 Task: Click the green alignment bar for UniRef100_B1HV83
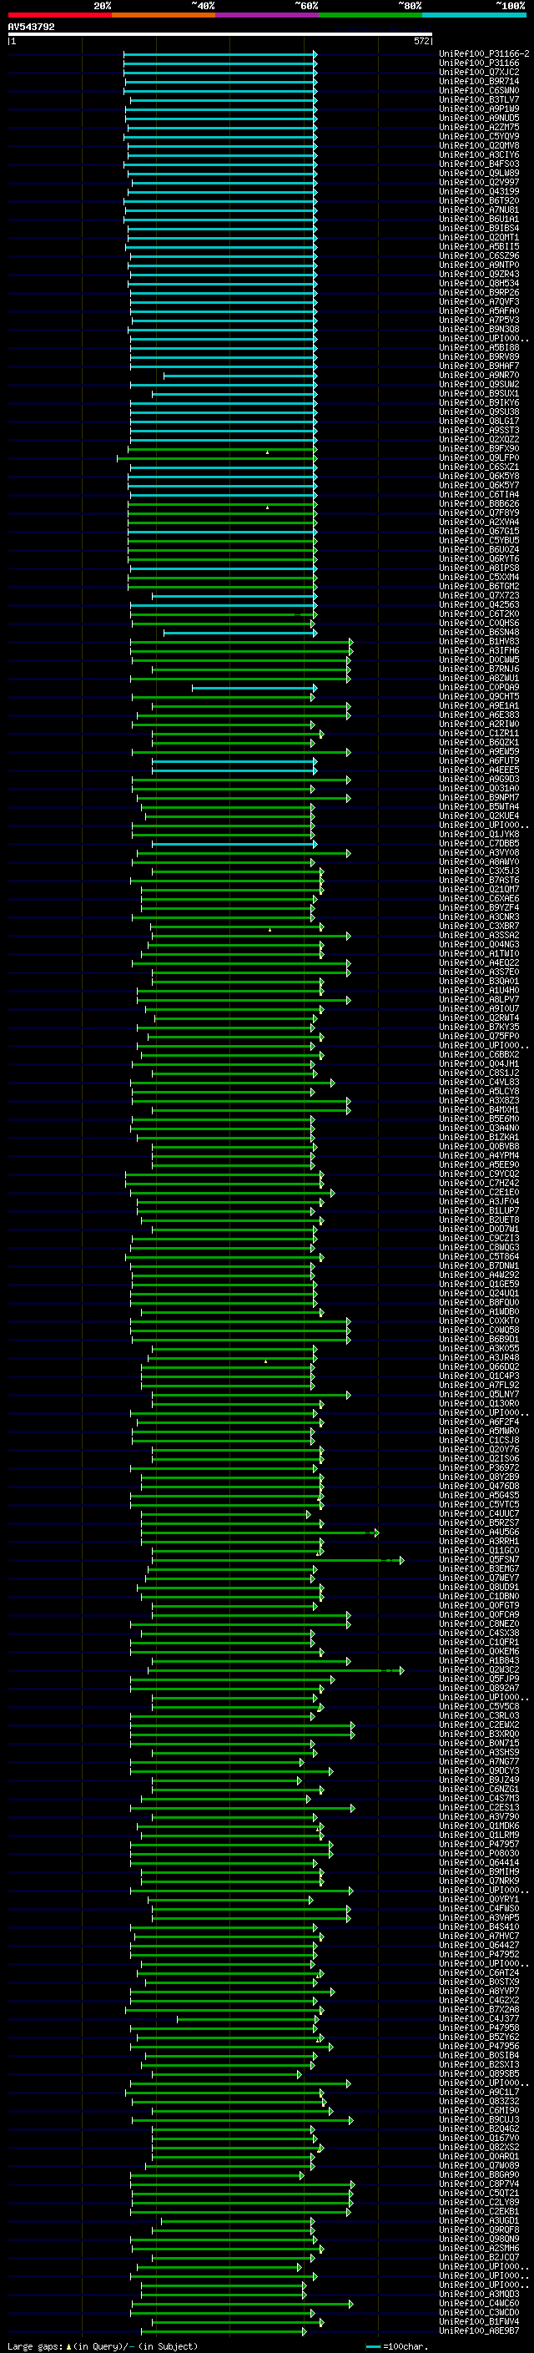click(241, 642)
